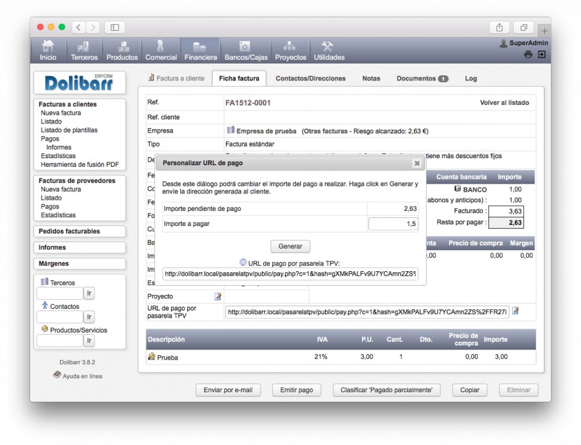Click the logout icon beside the printer
Viewport: 581px width, 445px height.
(x=541, y=54)
